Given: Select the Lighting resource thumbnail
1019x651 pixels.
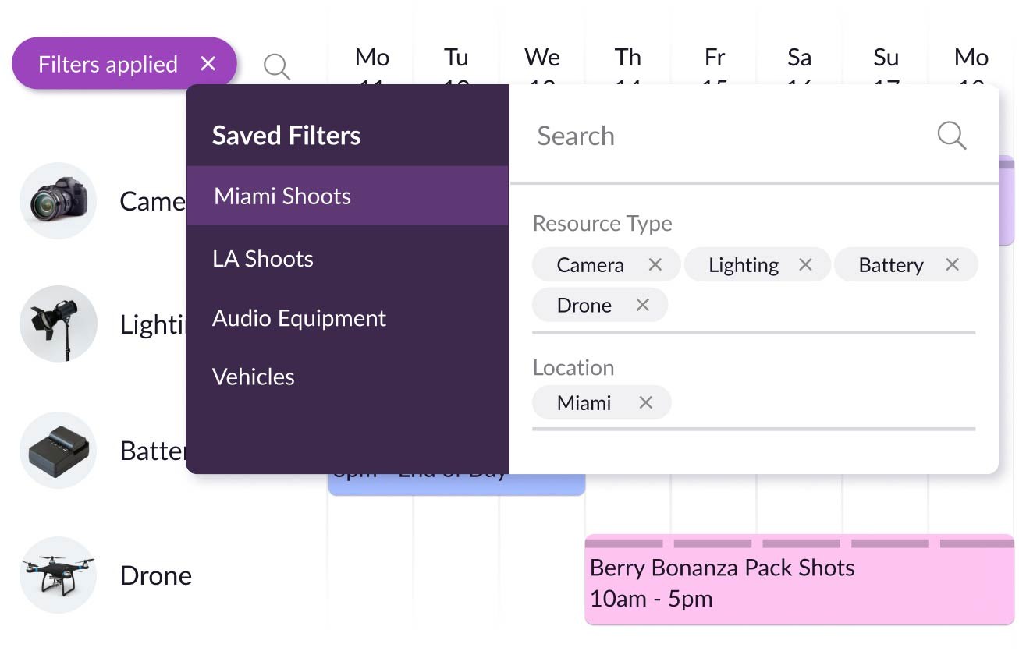Looking at the screenshot, I should [58, 324].
